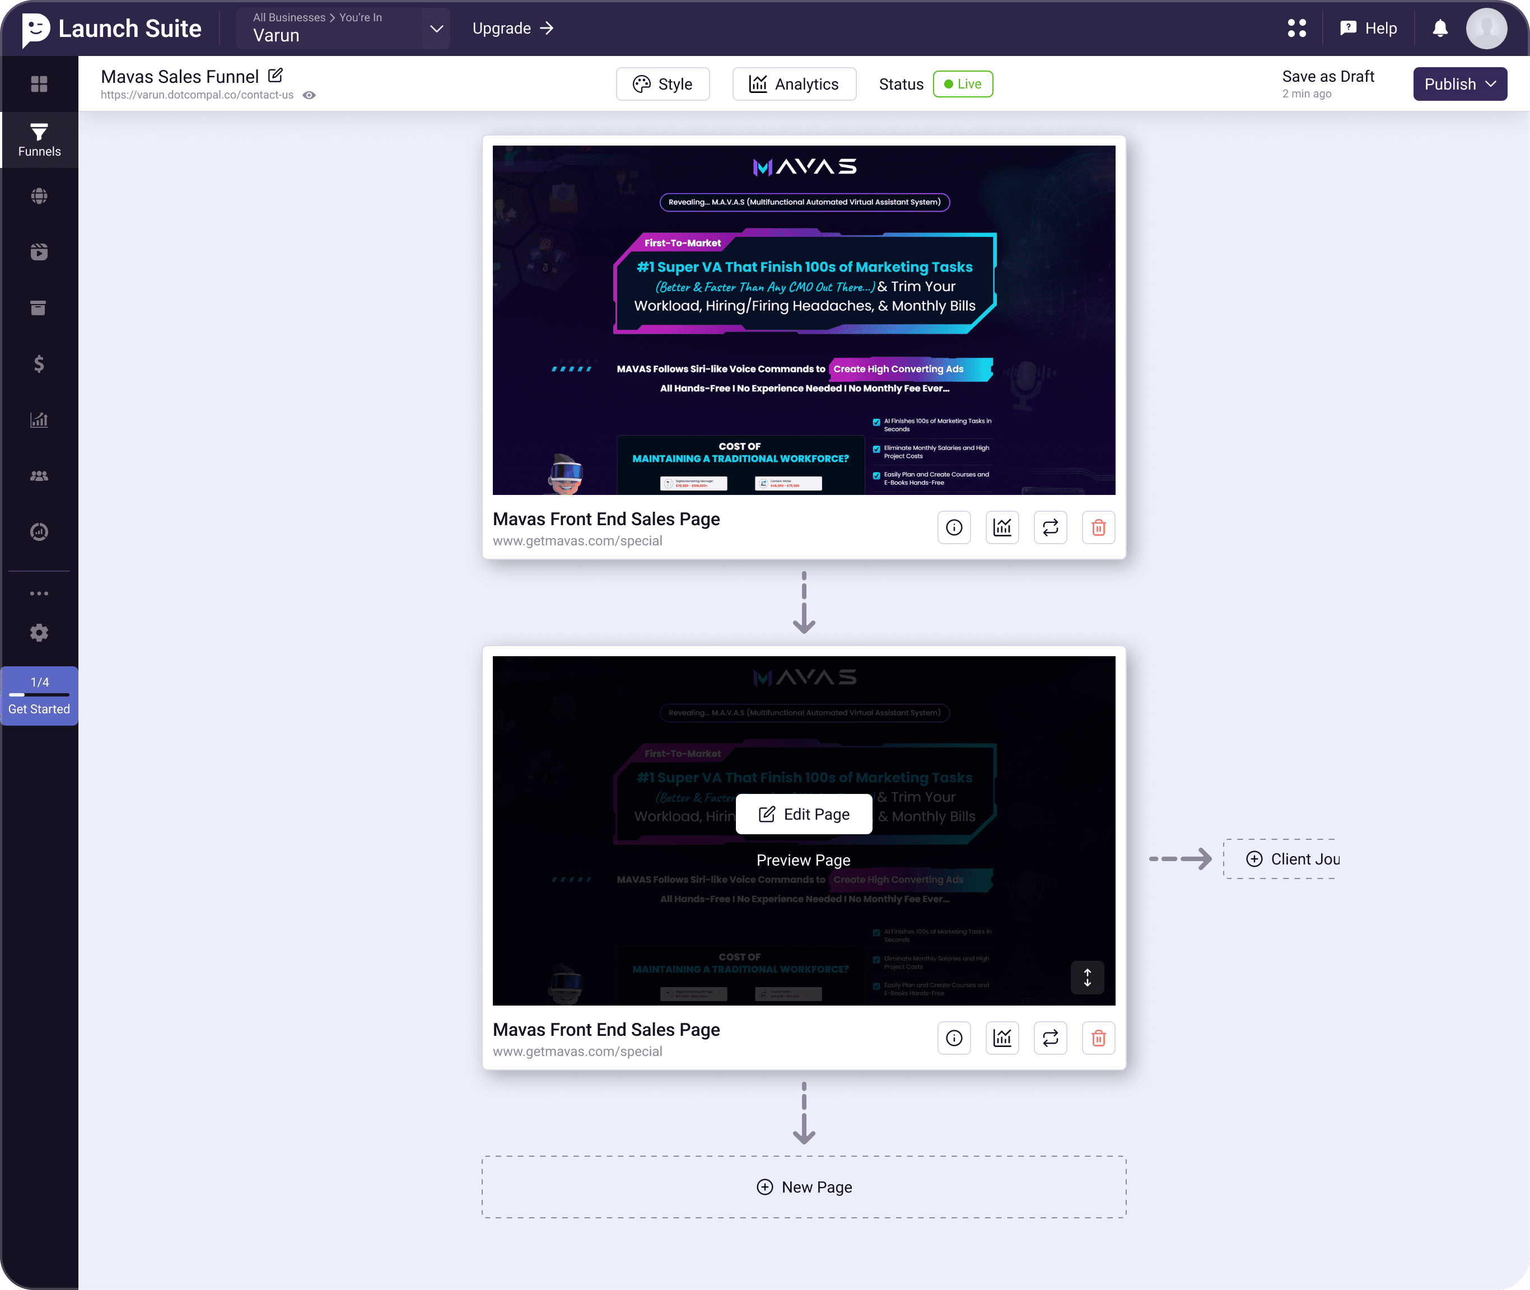The image size is (1530, 1290).
Task: Open the Analytics tab in the toolbar
Action: pos(794,84)
